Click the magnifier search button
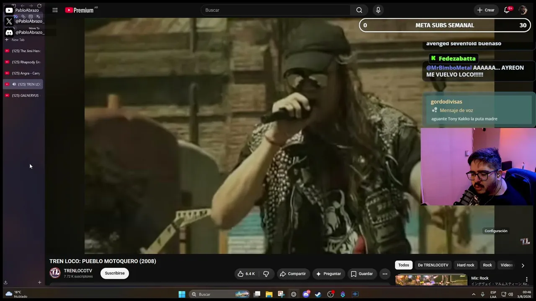Screen dimensions: 536x301 coord(359,10)
